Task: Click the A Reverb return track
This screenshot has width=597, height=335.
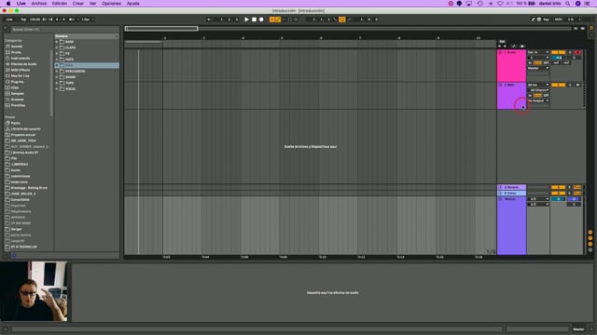Action: pyautogui.click(x=512, y=187)
